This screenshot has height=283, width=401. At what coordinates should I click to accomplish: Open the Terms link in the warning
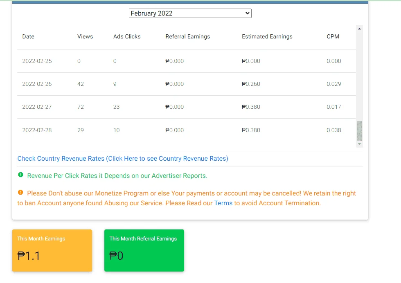(x=223, y=203)
